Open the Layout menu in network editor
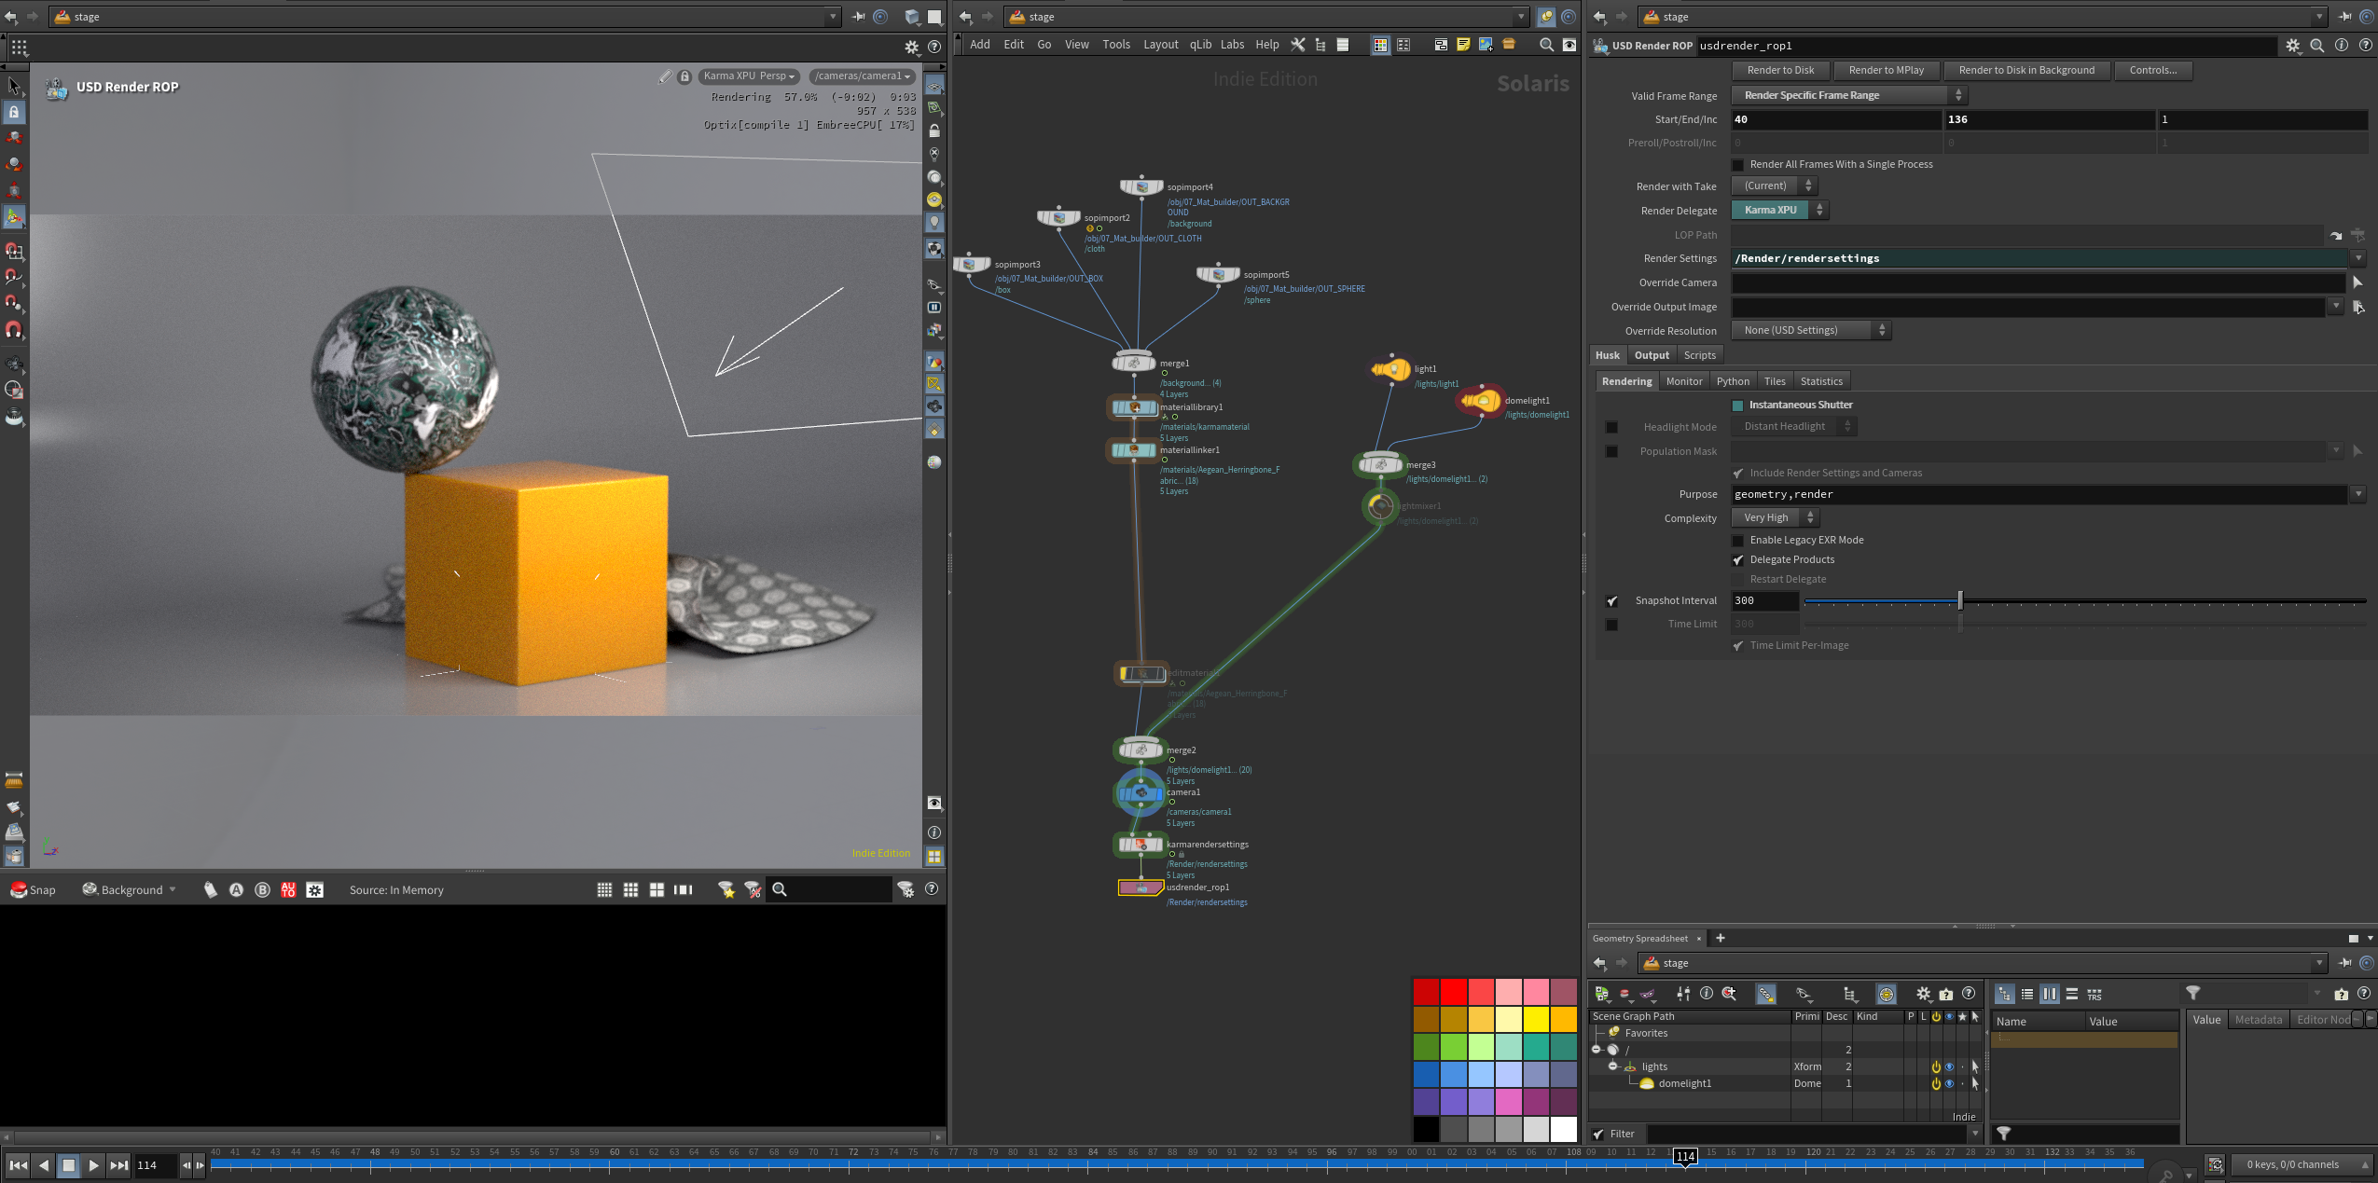 point(1160,45)
